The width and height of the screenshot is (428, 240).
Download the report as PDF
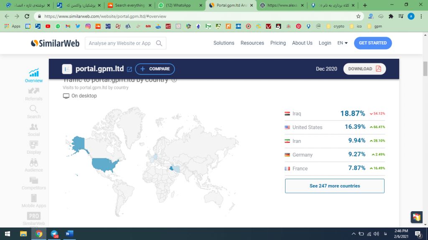click(x=364, y=69)
